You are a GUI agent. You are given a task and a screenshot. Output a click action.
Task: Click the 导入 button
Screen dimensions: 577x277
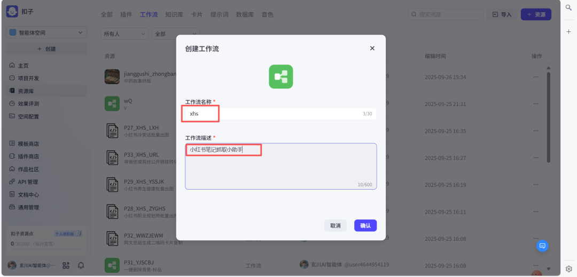(x=502, y=14)
